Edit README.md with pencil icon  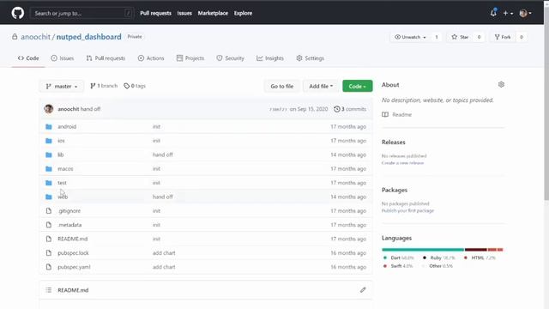tap(363, 290)
